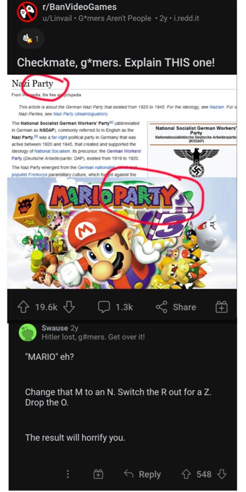
Task: Tap the Share icon under the post
Action: [x=161, y=307]
